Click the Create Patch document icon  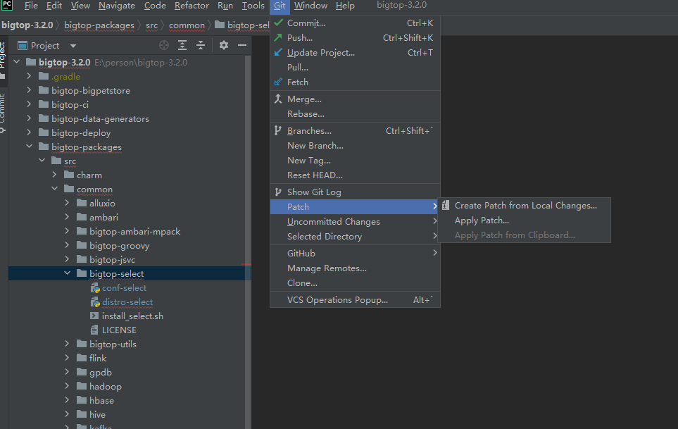pos(446,205)
